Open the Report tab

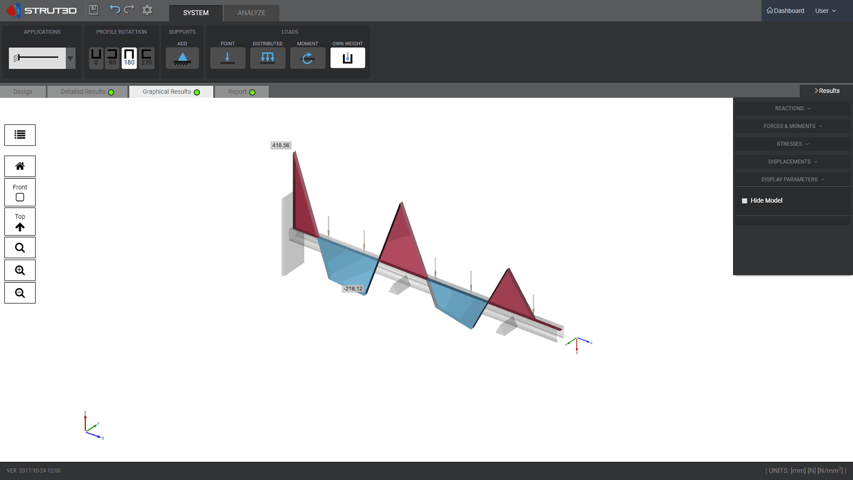click(242, 92)
